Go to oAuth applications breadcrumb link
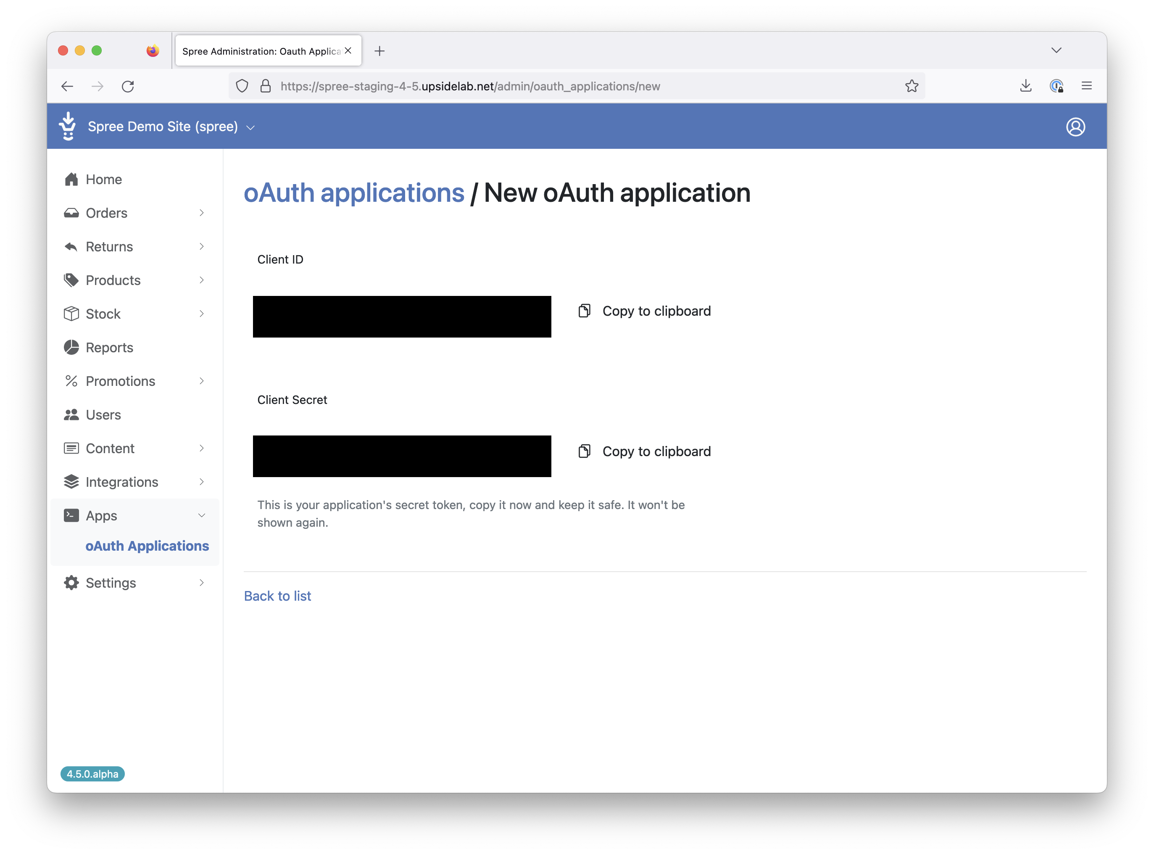This screenshot has height=855, width=1154. [354, 193]
